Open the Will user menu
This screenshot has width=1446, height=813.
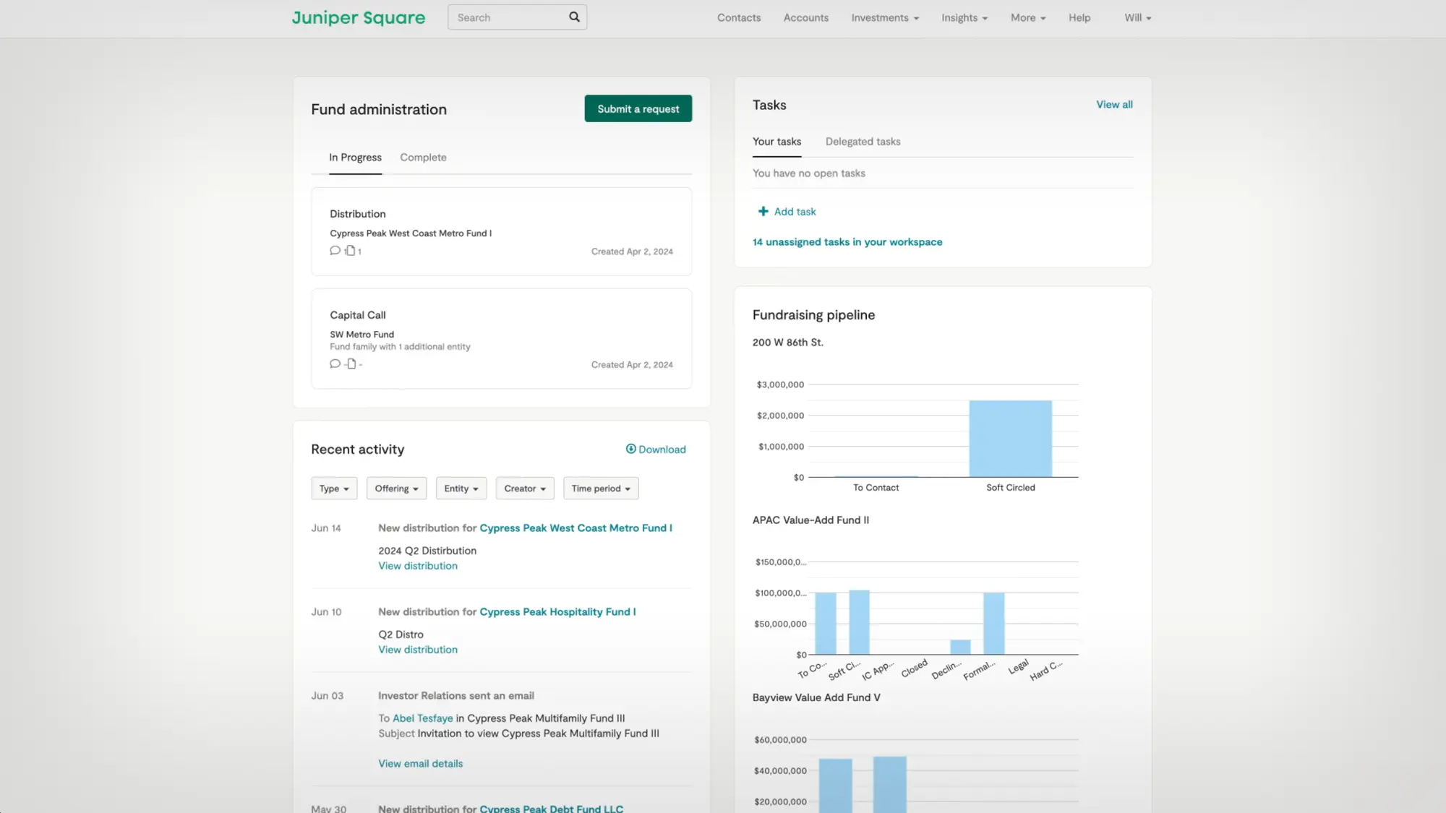[x=1137, y=17]
